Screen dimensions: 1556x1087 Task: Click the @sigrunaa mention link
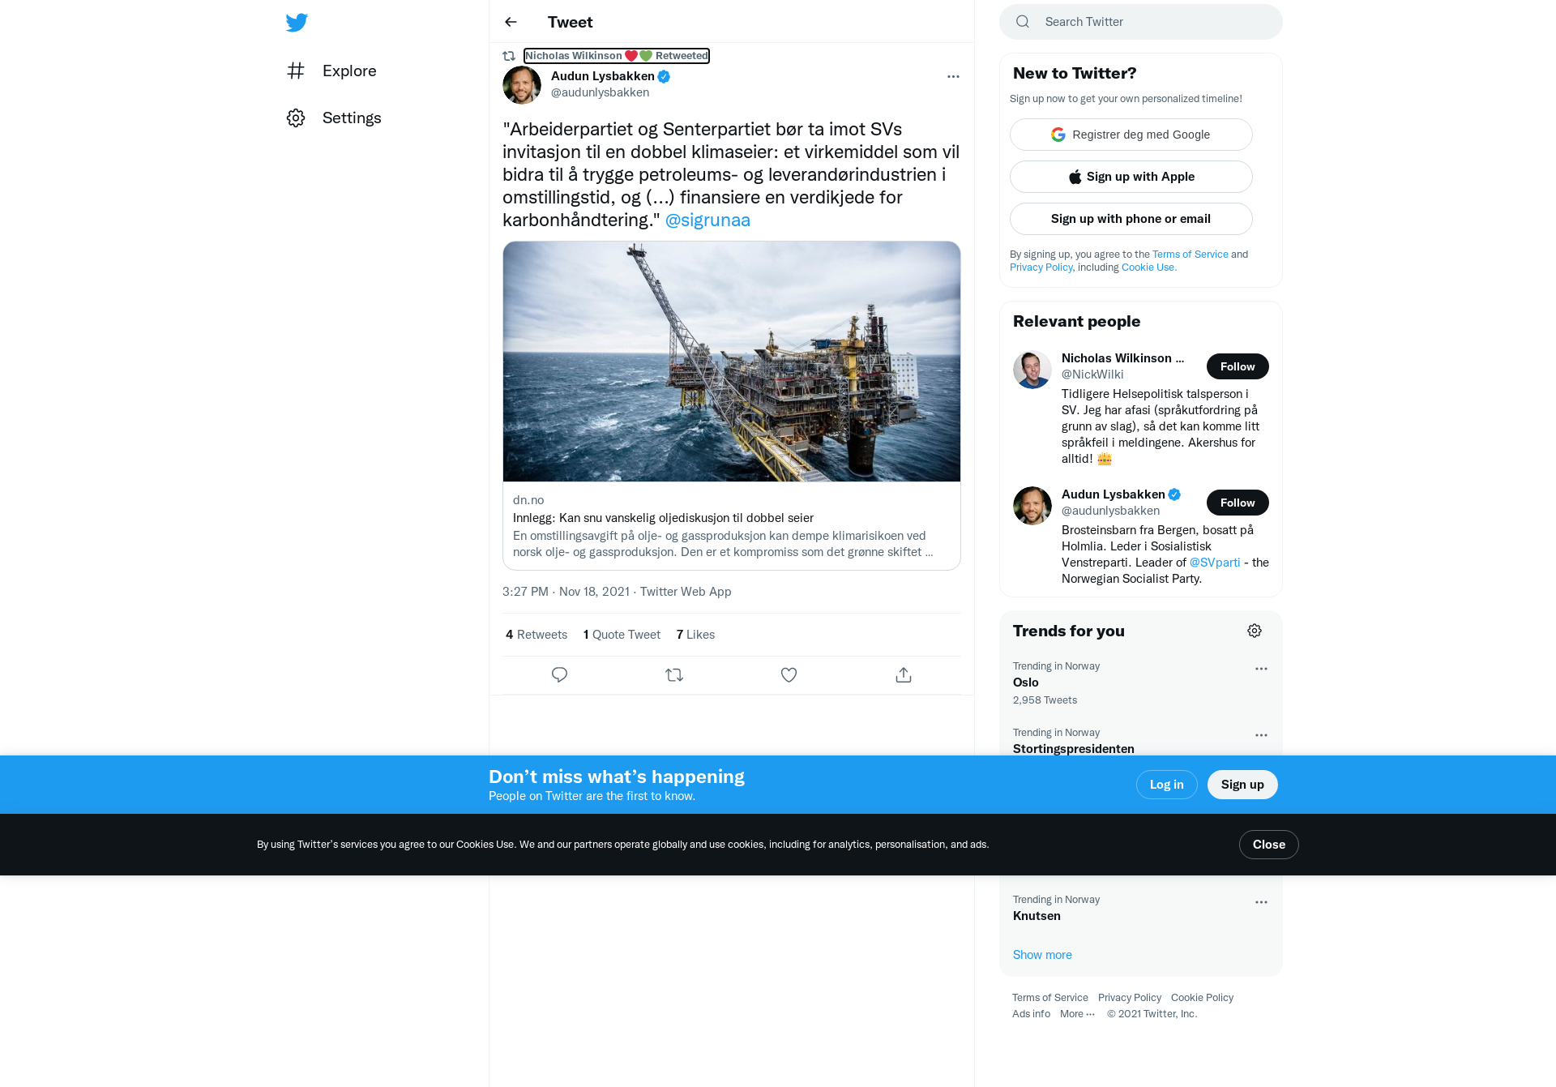[707, 220]
